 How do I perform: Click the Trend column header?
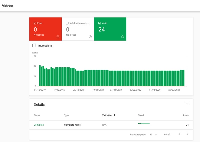(x=141, y=115)
